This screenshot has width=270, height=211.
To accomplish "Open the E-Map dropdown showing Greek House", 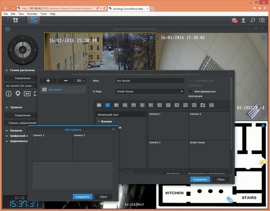I will tap(150, 91).
